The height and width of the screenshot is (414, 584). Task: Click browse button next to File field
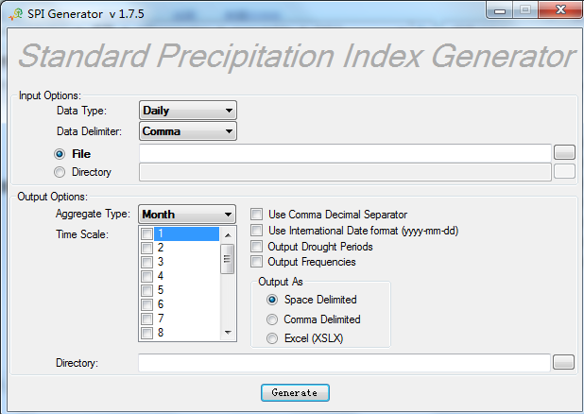tap(563, 152)
